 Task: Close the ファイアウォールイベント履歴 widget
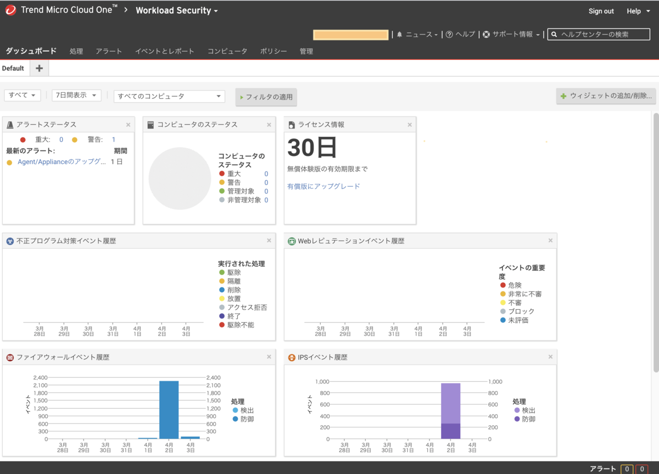269,357
